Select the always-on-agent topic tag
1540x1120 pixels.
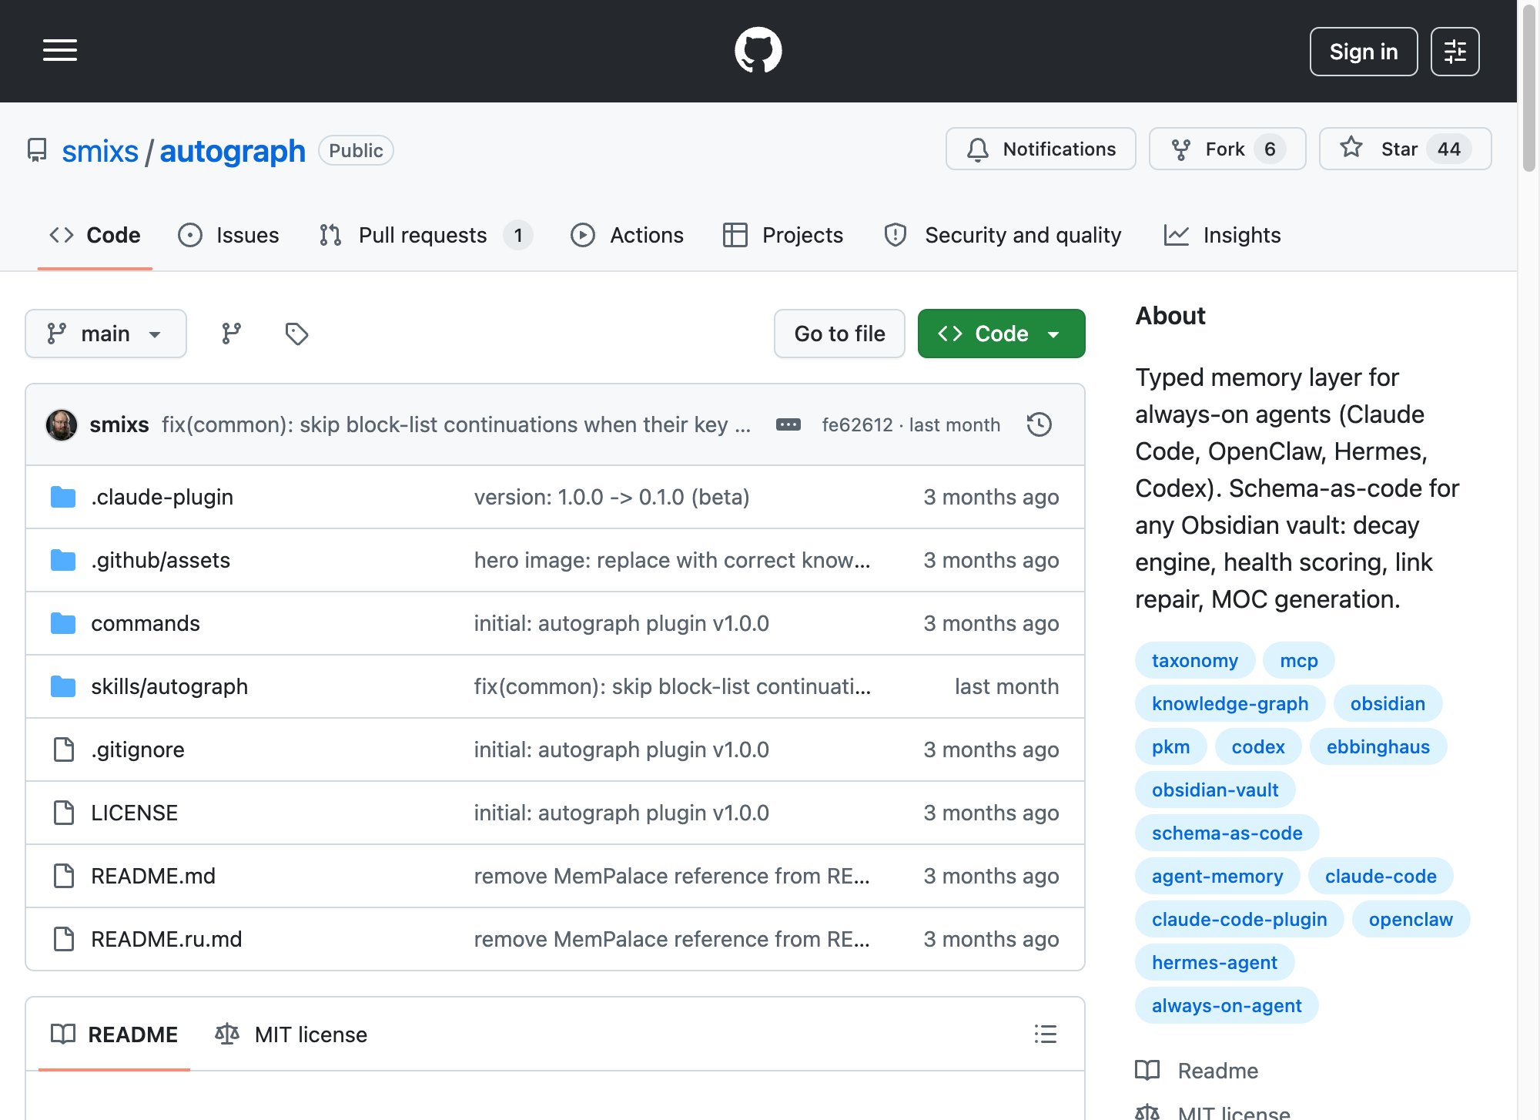click(1227, 1005)
